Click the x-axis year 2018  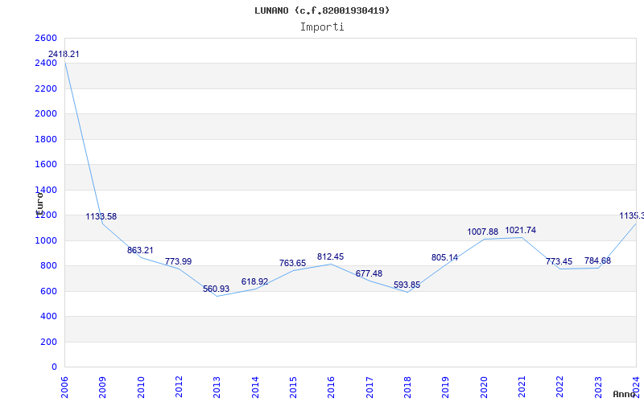point(407,387)
